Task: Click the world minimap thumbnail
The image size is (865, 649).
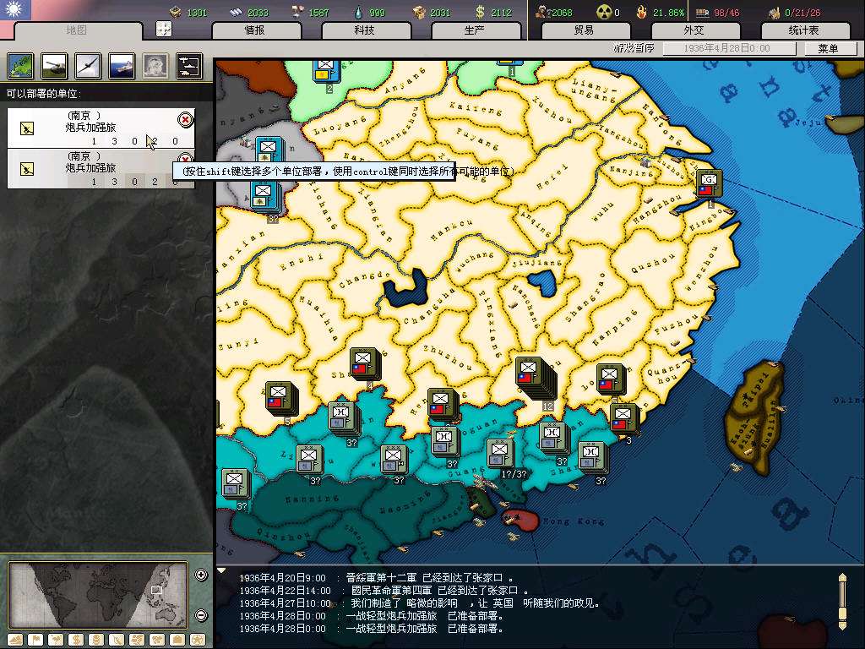Action: click(x=98, y=595)
